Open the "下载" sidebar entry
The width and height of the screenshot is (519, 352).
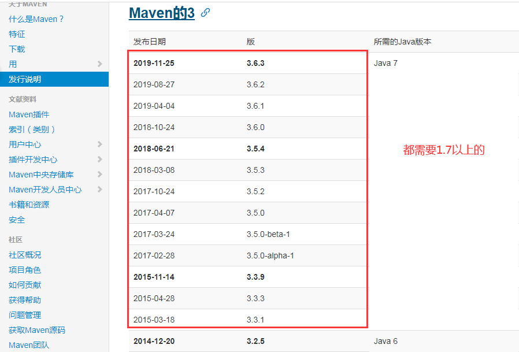click(x=16, y=49)
